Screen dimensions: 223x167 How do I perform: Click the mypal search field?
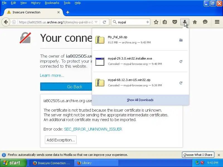point(131,22)
